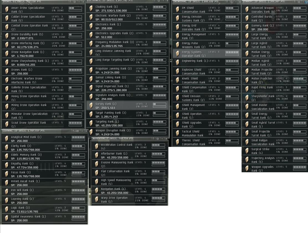308x233 pixels.
Task: Click the Learning, 10 Skills window title
Action: [x=24, y=131]
